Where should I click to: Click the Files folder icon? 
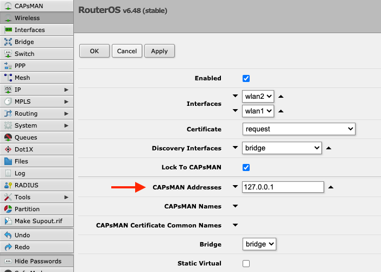(x=8, y=161)
